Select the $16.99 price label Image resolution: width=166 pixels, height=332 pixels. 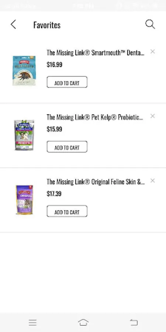pos(55,65)
